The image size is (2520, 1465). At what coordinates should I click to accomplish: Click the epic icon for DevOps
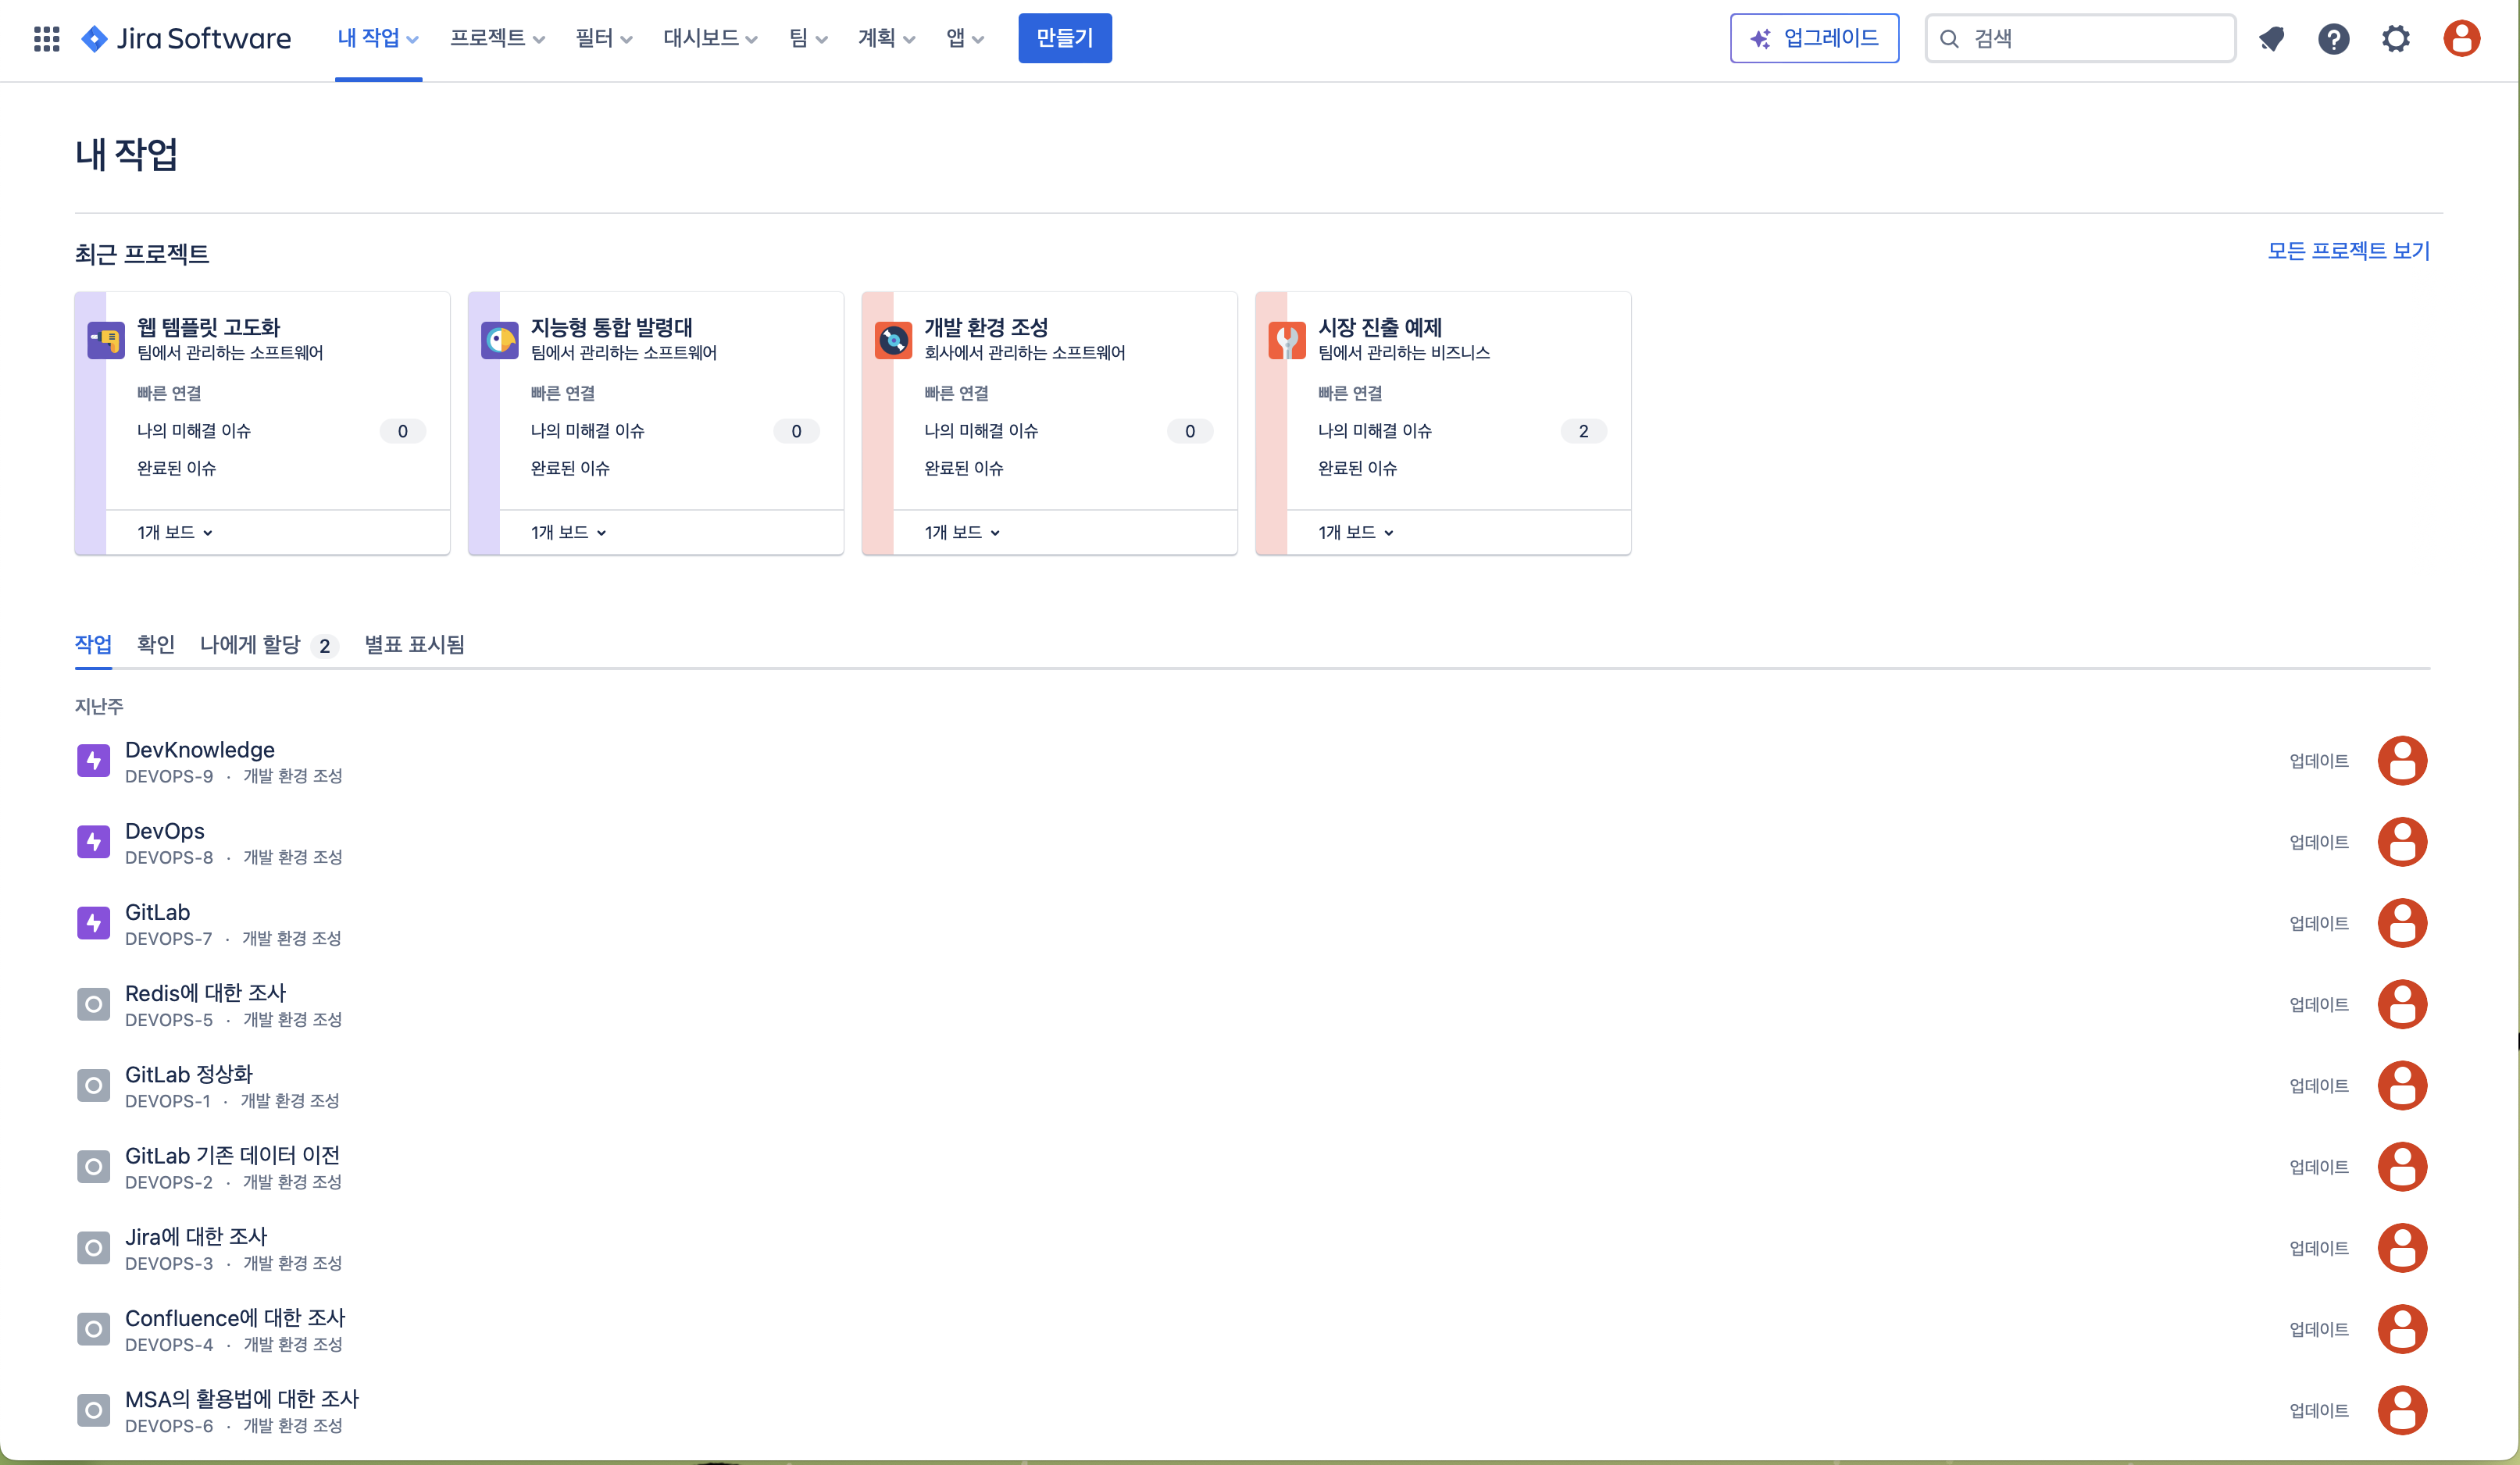coord(94,842)
